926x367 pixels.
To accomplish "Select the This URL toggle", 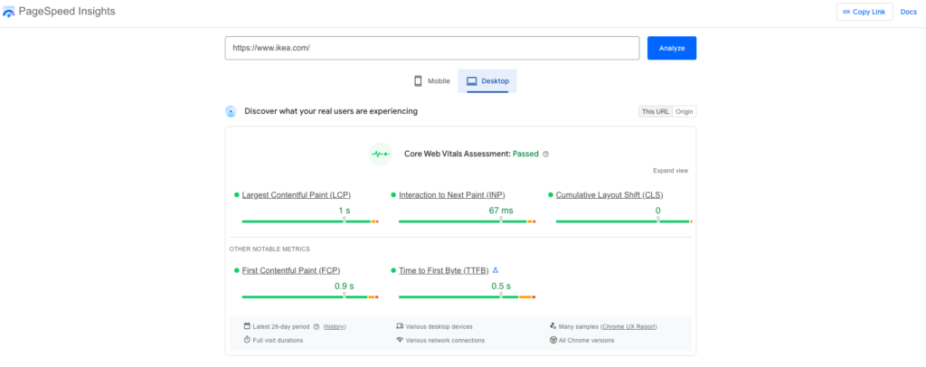I will 656,111.
